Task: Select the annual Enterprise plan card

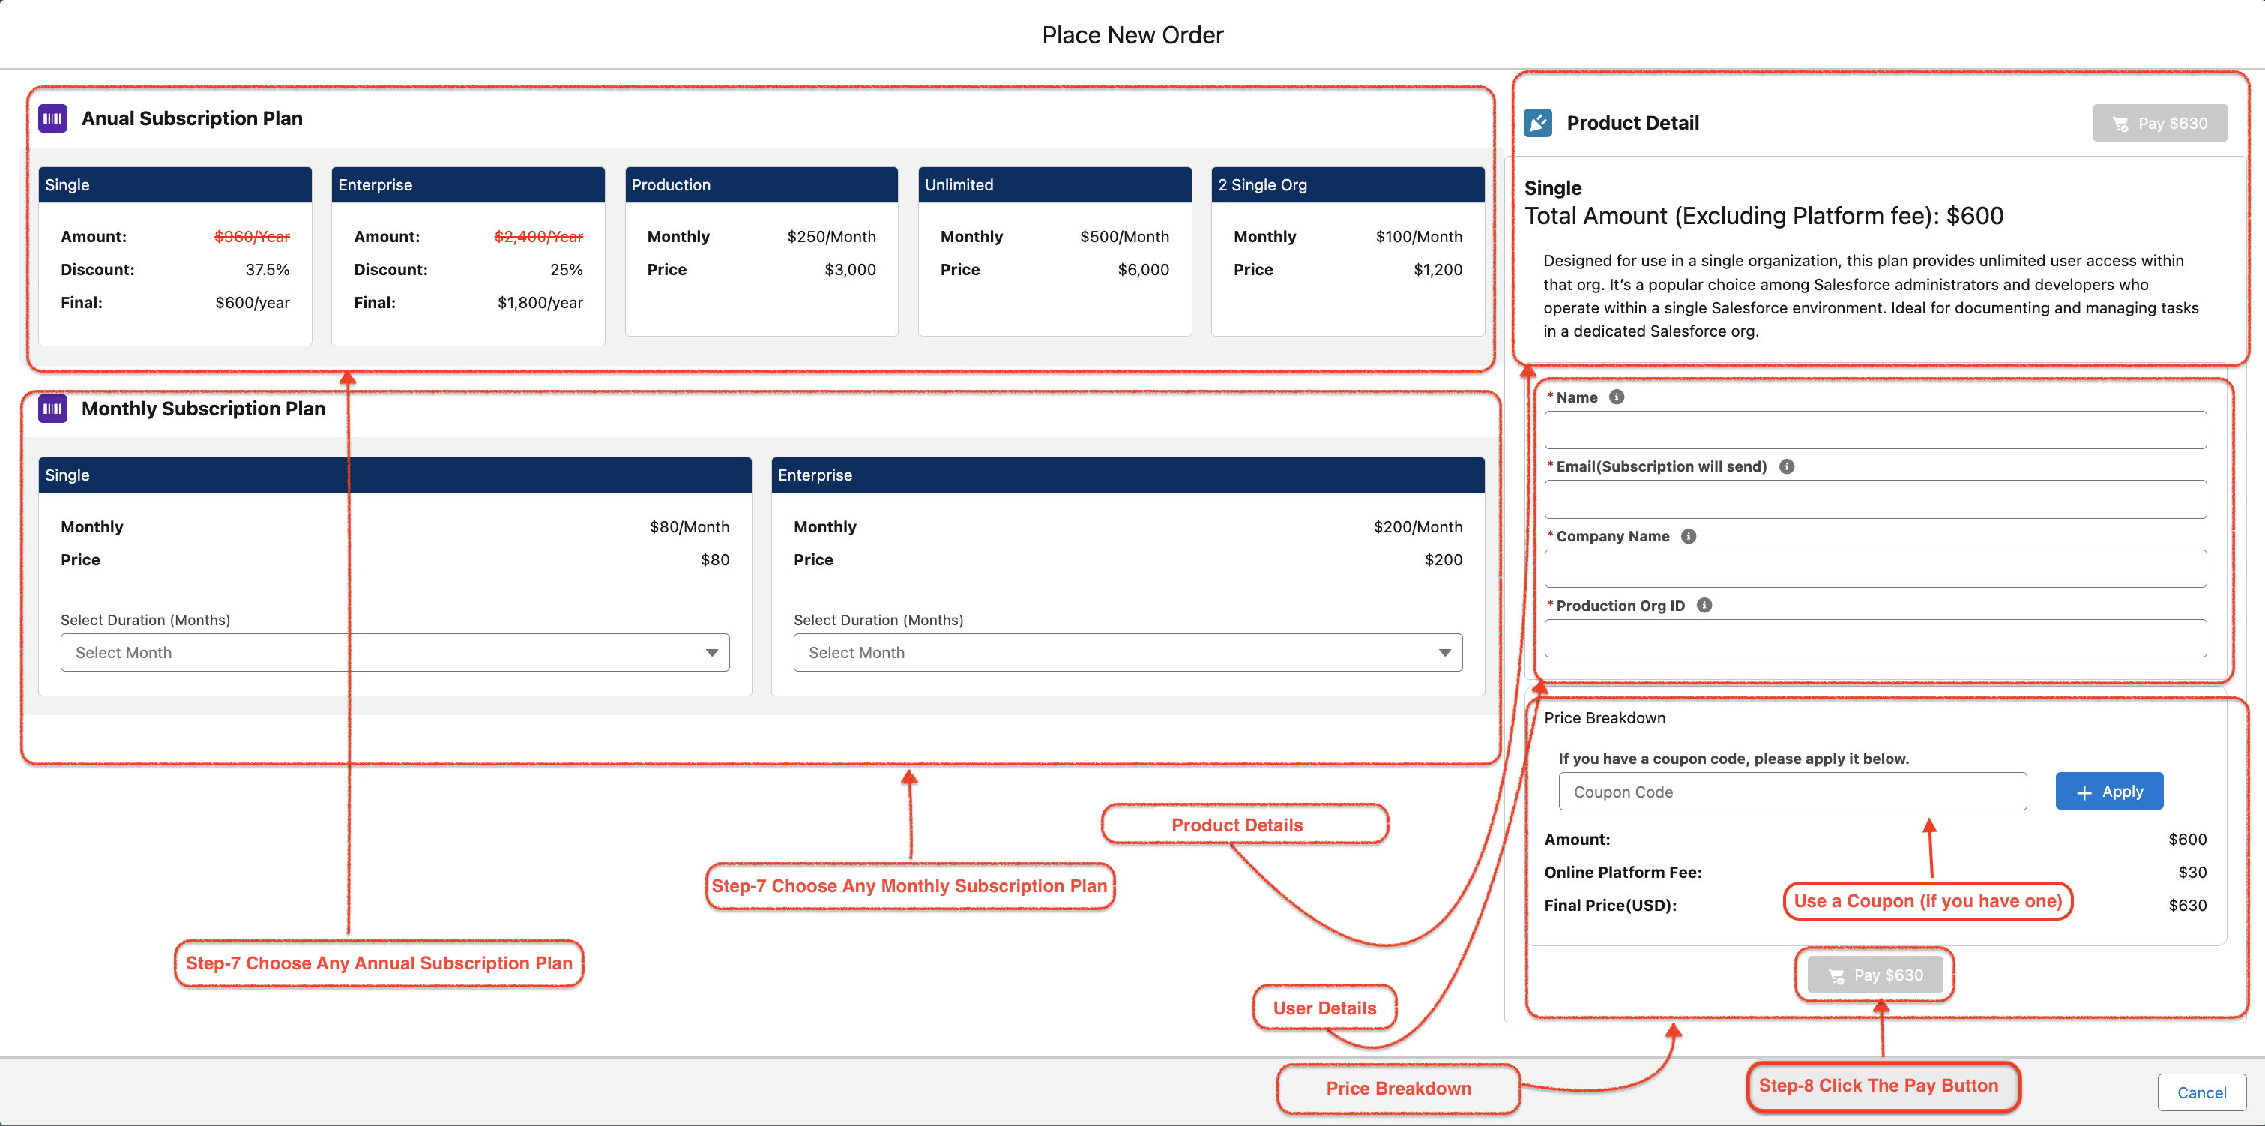Action: [468, 255]
